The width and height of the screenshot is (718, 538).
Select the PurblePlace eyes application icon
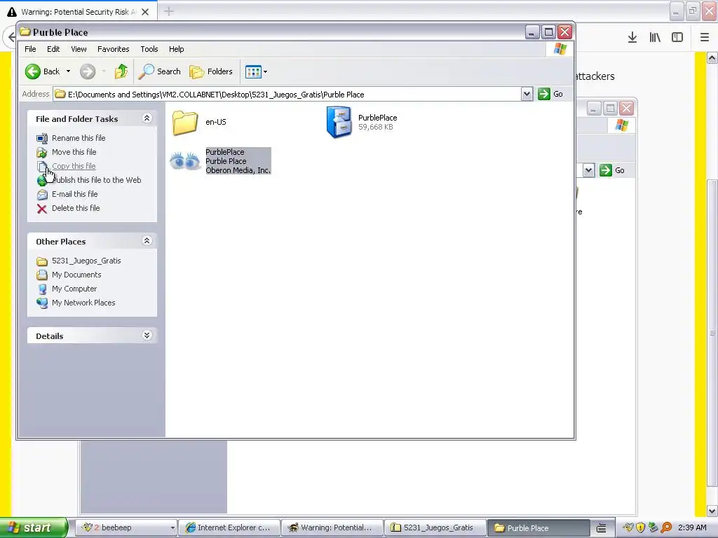click(x=185, y=160)
